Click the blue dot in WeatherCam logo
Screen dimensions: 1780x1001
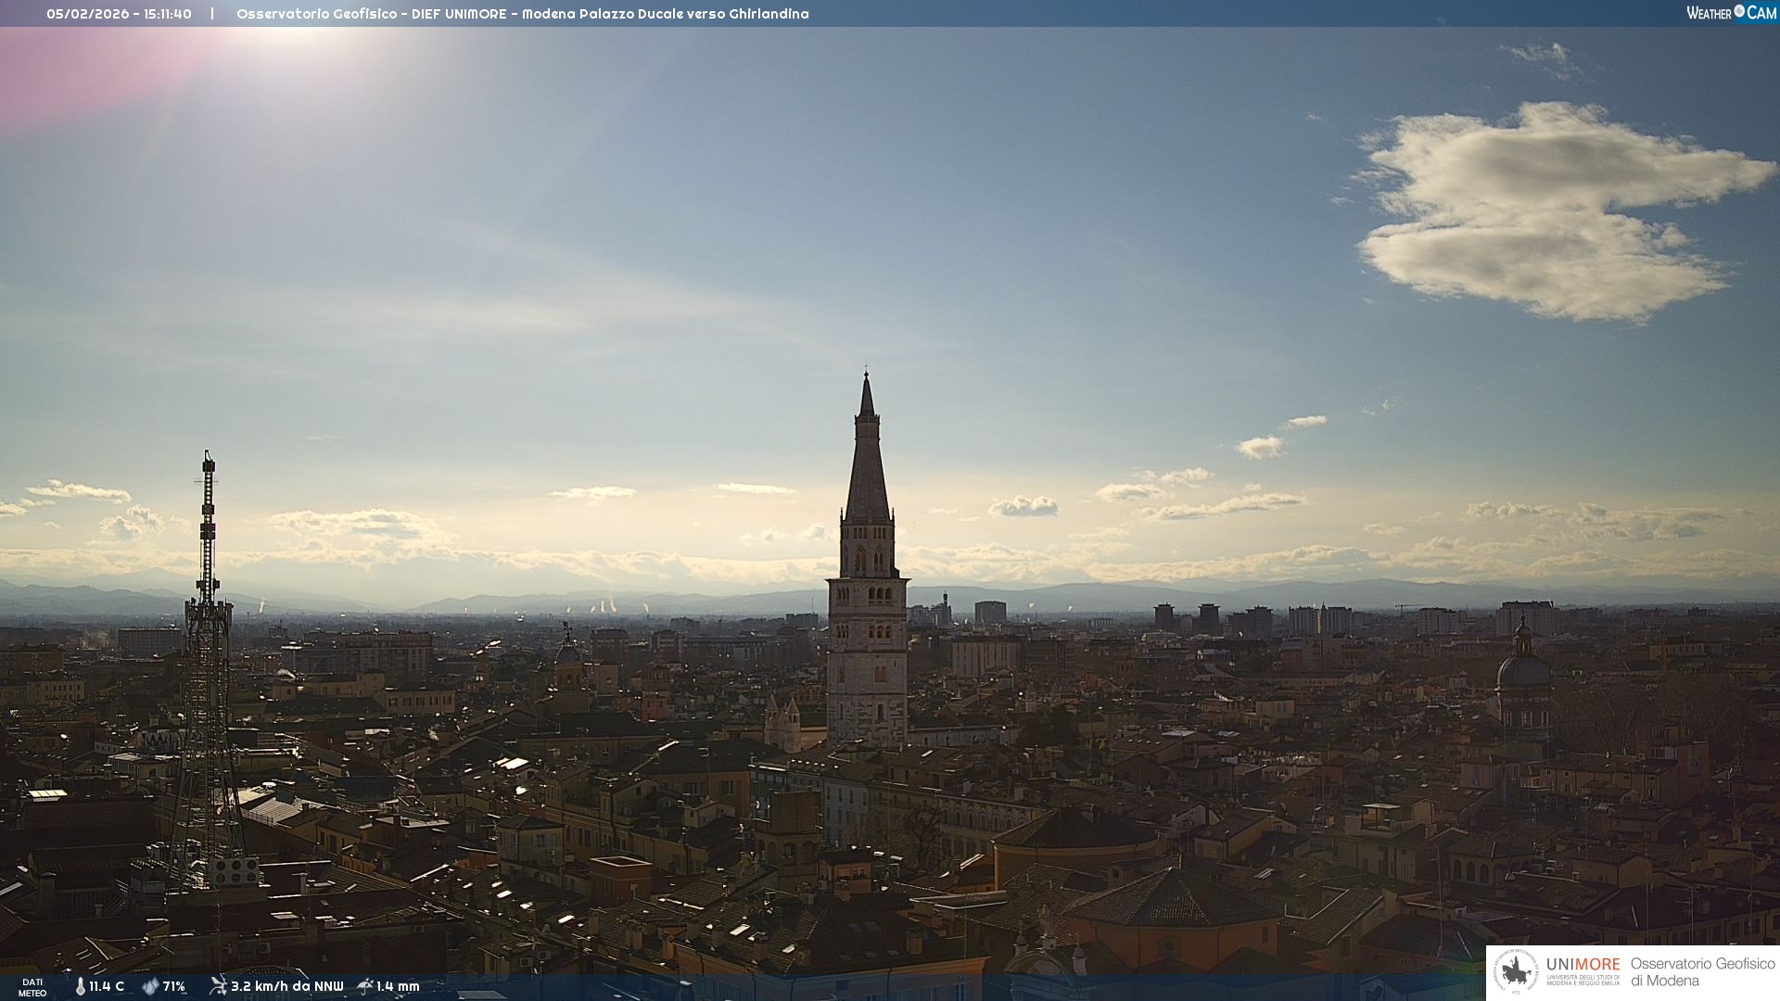(1739, 11)
